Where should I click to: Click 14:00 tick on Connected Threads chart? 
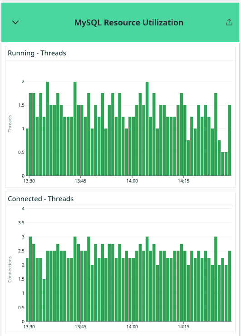132,326
